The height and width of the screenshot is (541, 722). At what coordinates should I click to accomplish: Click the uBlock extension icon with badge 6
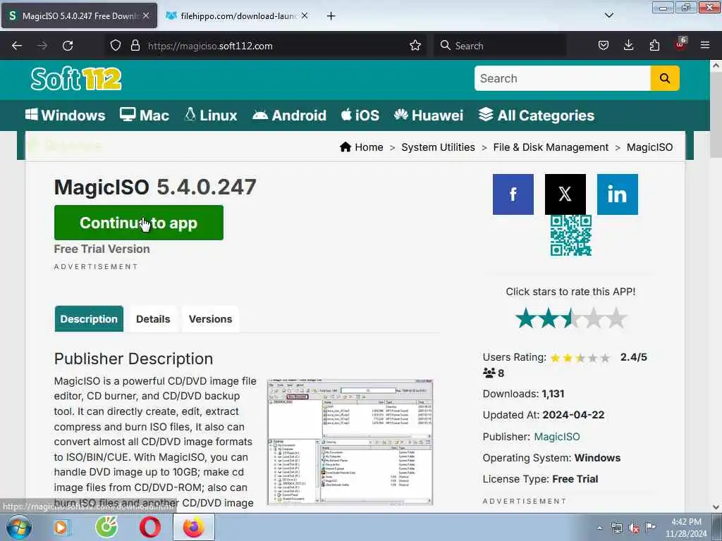[x=680, y=44]
